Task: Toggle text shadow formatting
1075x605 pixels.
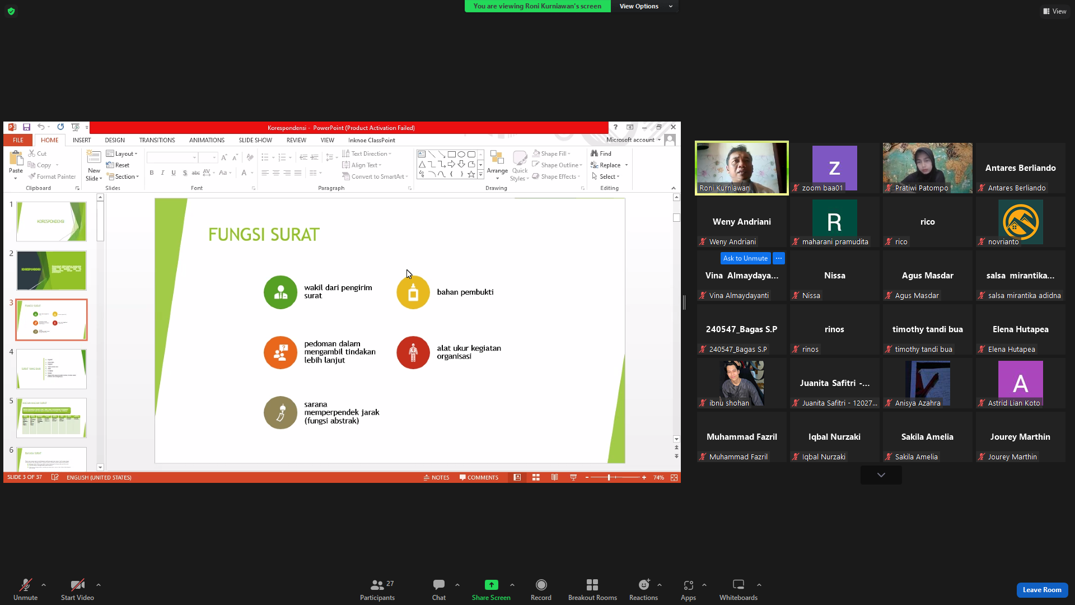Action: click(x=185, y=173)
